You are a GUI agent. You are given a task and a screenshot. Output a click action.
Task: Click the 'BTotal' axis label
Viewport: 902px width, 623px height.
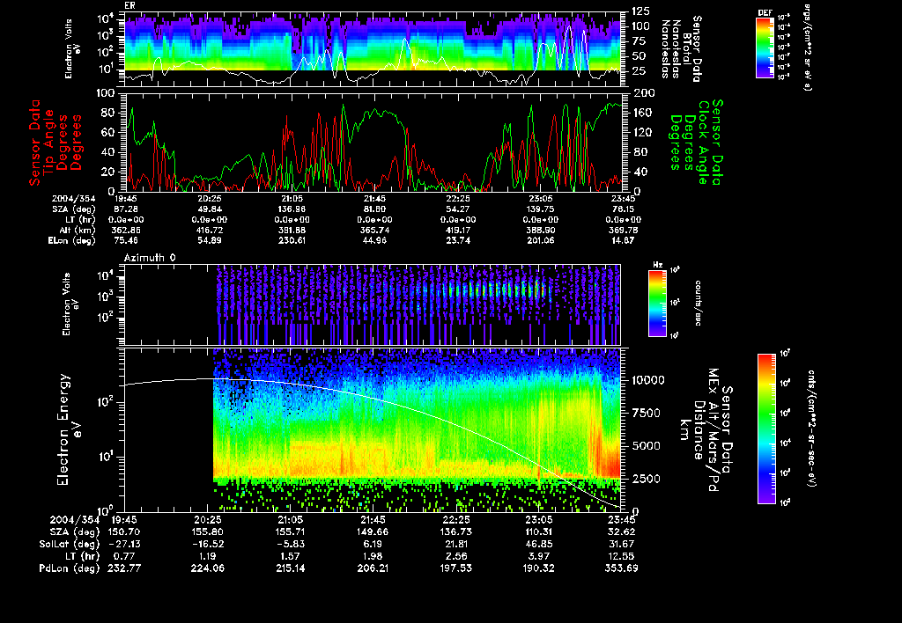687,48
